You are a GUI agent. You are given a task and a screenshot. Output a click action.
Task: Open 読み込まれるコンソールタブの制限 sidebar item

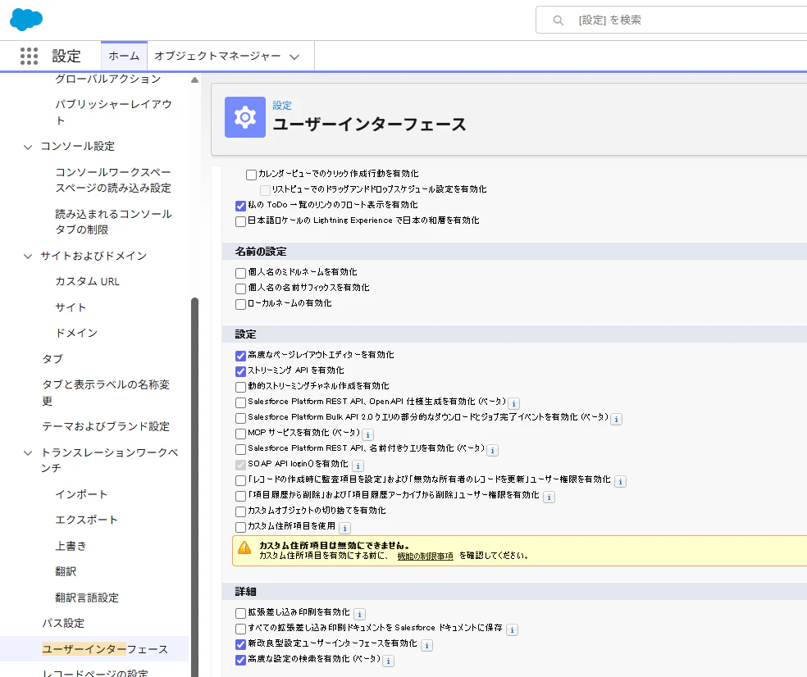114,222
